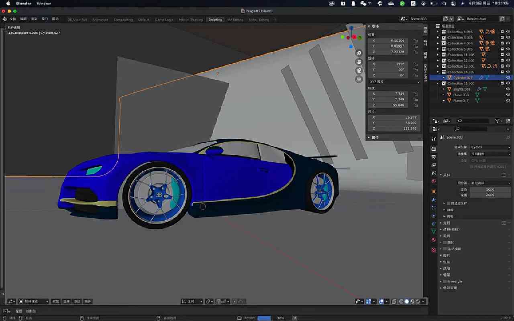Expand the Plane.036 tree row
The image size is (514, 321).
tap(444, 95)
